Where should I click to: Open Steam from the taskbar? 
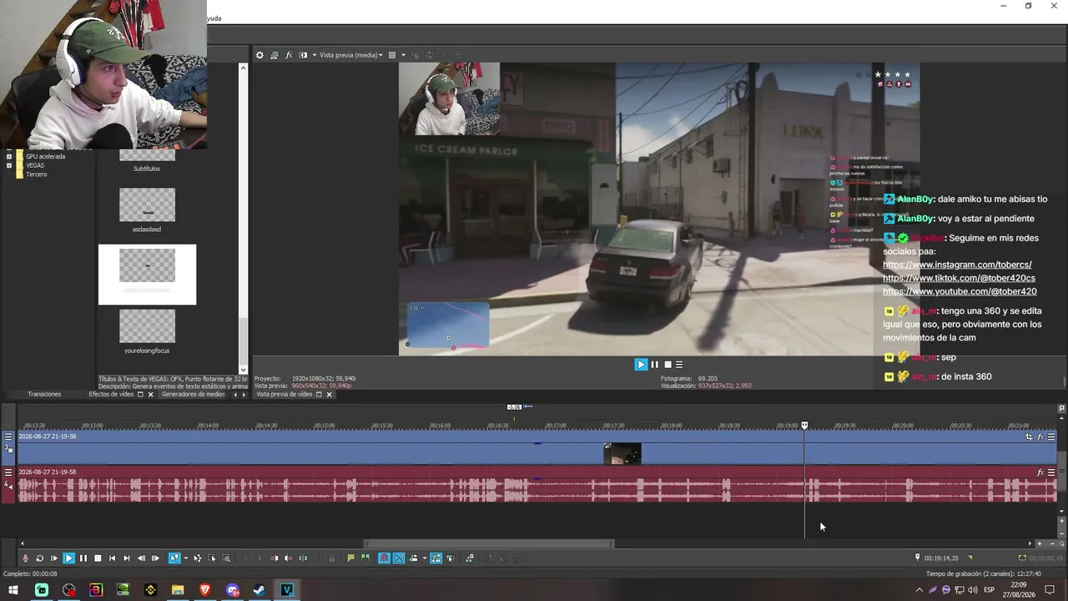point(259,590)
